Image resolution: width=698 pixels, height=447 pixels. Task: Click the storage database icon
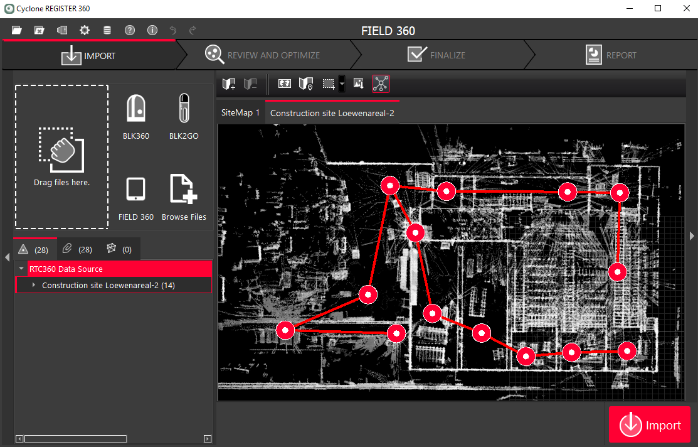pyautogui.click(x=107, y=30)
